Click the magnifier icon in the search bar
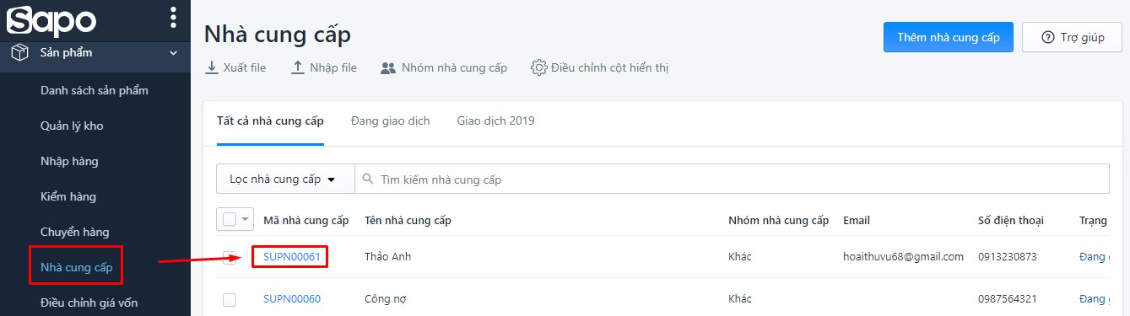 pos(368,179)
